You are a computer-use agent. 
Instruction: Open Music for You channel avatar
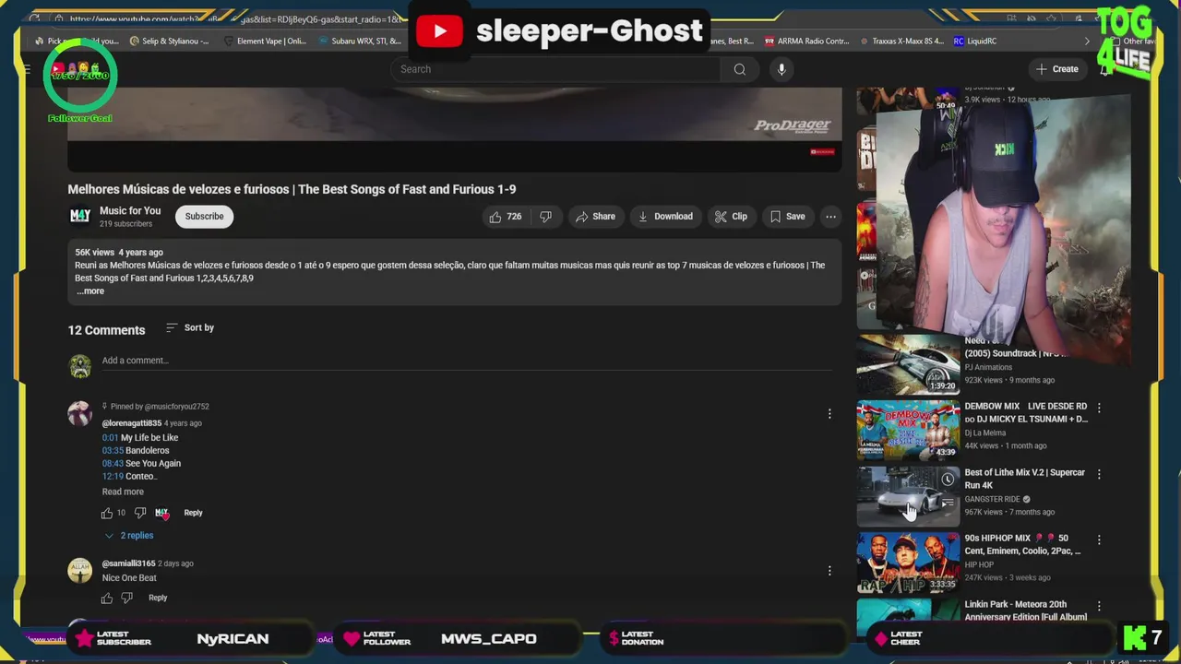click(80, 216)
